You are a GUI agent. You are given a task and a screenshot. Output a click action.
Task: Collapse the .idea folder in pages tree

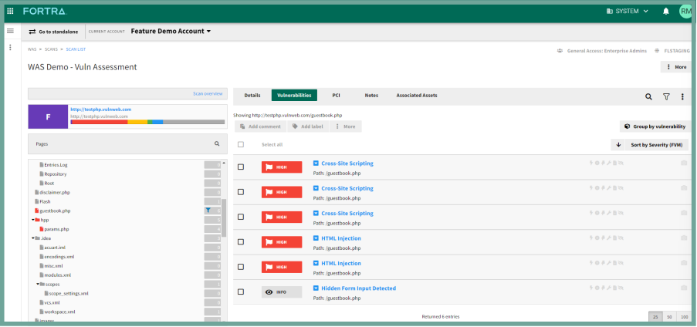pos(32,238)
